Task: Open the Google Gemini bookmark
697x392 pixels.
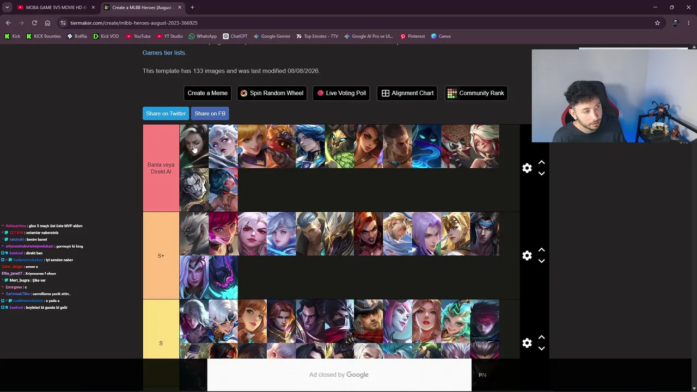Action: click(272, 36)
